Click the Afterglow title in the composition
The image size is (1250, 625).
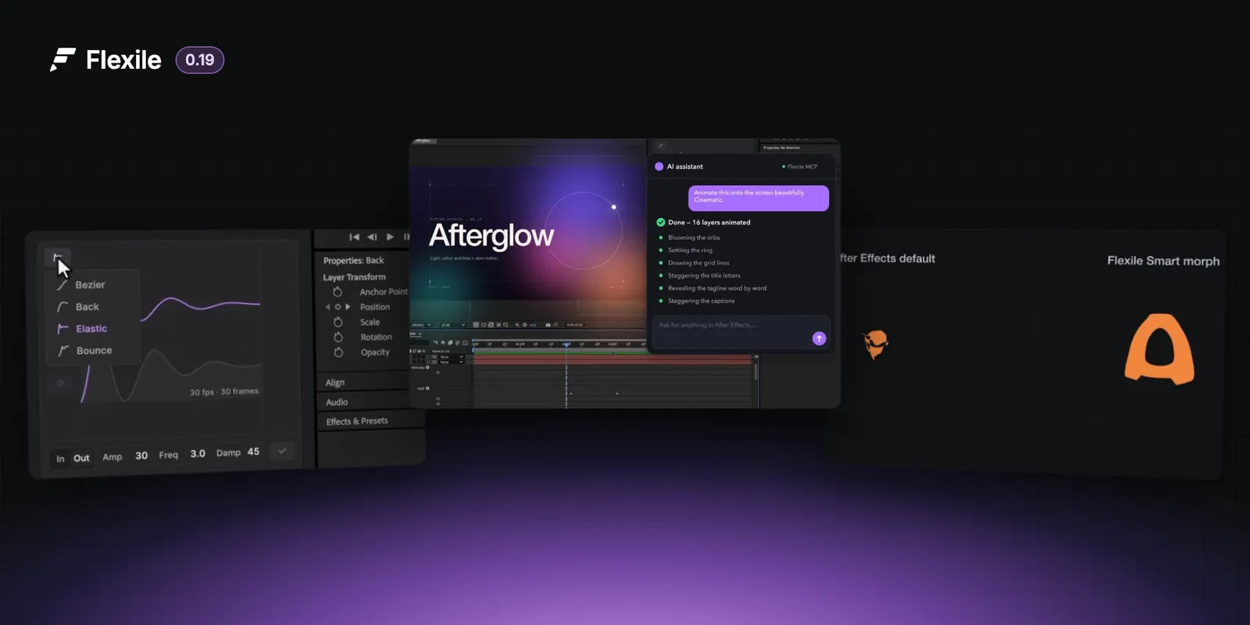[x=491, y=235]
